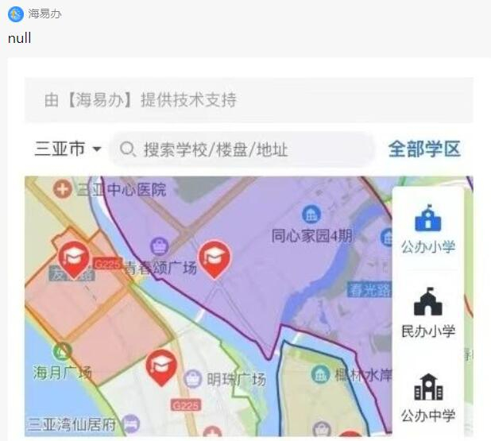Viewport: 491px width, 441px height.
Task: Select the 民办小学 school type icon
Action: pos(428,312)
